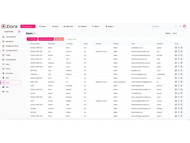The width and height of the screenshot is (190, 143).
Task: Click the Learning Dashboard sidebar icon
Action: point(3,51)
